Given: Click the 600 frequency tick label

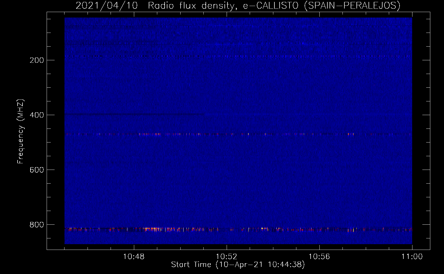Looking at the screenshot, I should [37, 170].
